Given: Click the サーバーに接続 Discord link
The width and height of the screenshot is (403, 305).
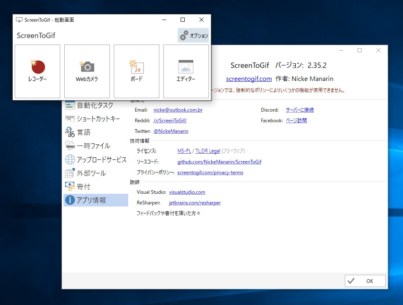Looking at the screenshot, I should point(300,110).
